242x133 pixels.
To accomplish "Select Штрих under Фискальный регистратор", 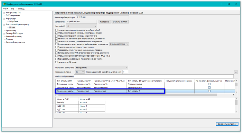I will 12,28.
